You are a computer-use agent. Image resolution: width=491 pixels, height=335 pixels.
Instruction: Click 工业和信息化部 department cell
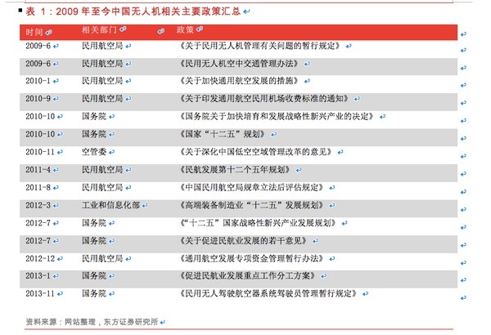pyautogui.click(x=110, y=205)
